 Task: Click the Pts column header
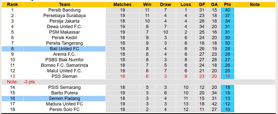click(x=227, y=5)
